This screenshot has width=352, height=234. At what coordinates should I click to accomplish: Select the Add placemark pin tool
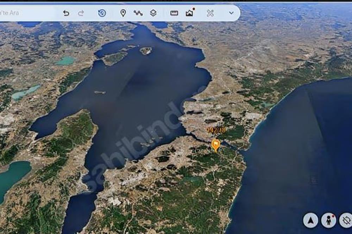(122, 13)
